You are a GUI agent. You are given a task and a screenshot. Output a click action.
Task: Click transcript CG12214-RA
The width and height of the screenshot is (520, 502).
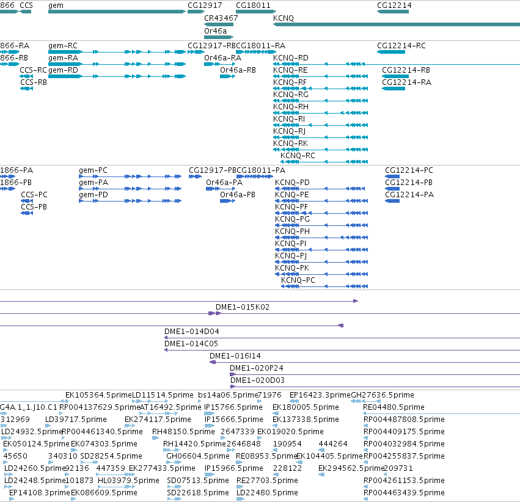394,89
